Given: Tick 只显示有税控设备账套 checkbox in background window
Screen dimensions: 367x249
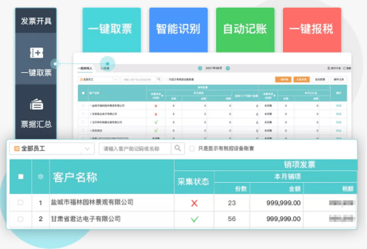Looking at the screenshot, I should coord(166,80).
